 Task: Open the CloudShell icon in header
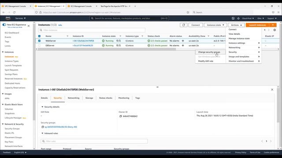[233, 18]
